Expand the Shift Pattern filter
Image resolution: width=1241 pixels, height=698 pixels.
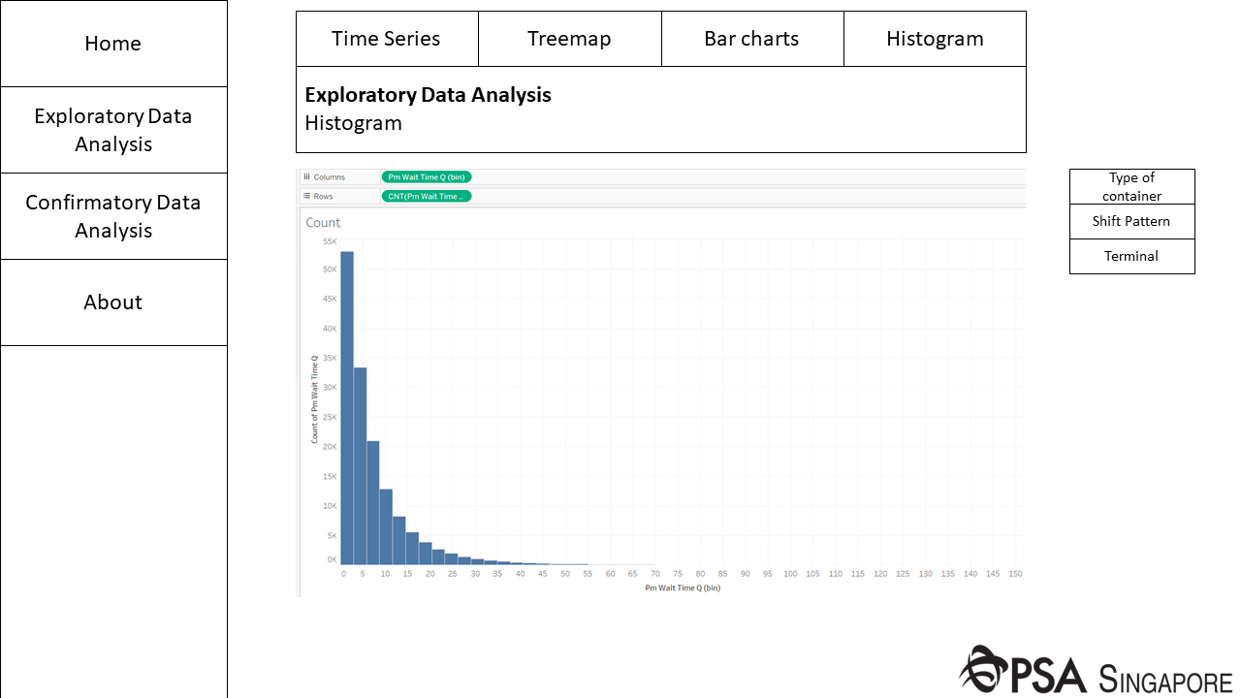(1131, 221)
